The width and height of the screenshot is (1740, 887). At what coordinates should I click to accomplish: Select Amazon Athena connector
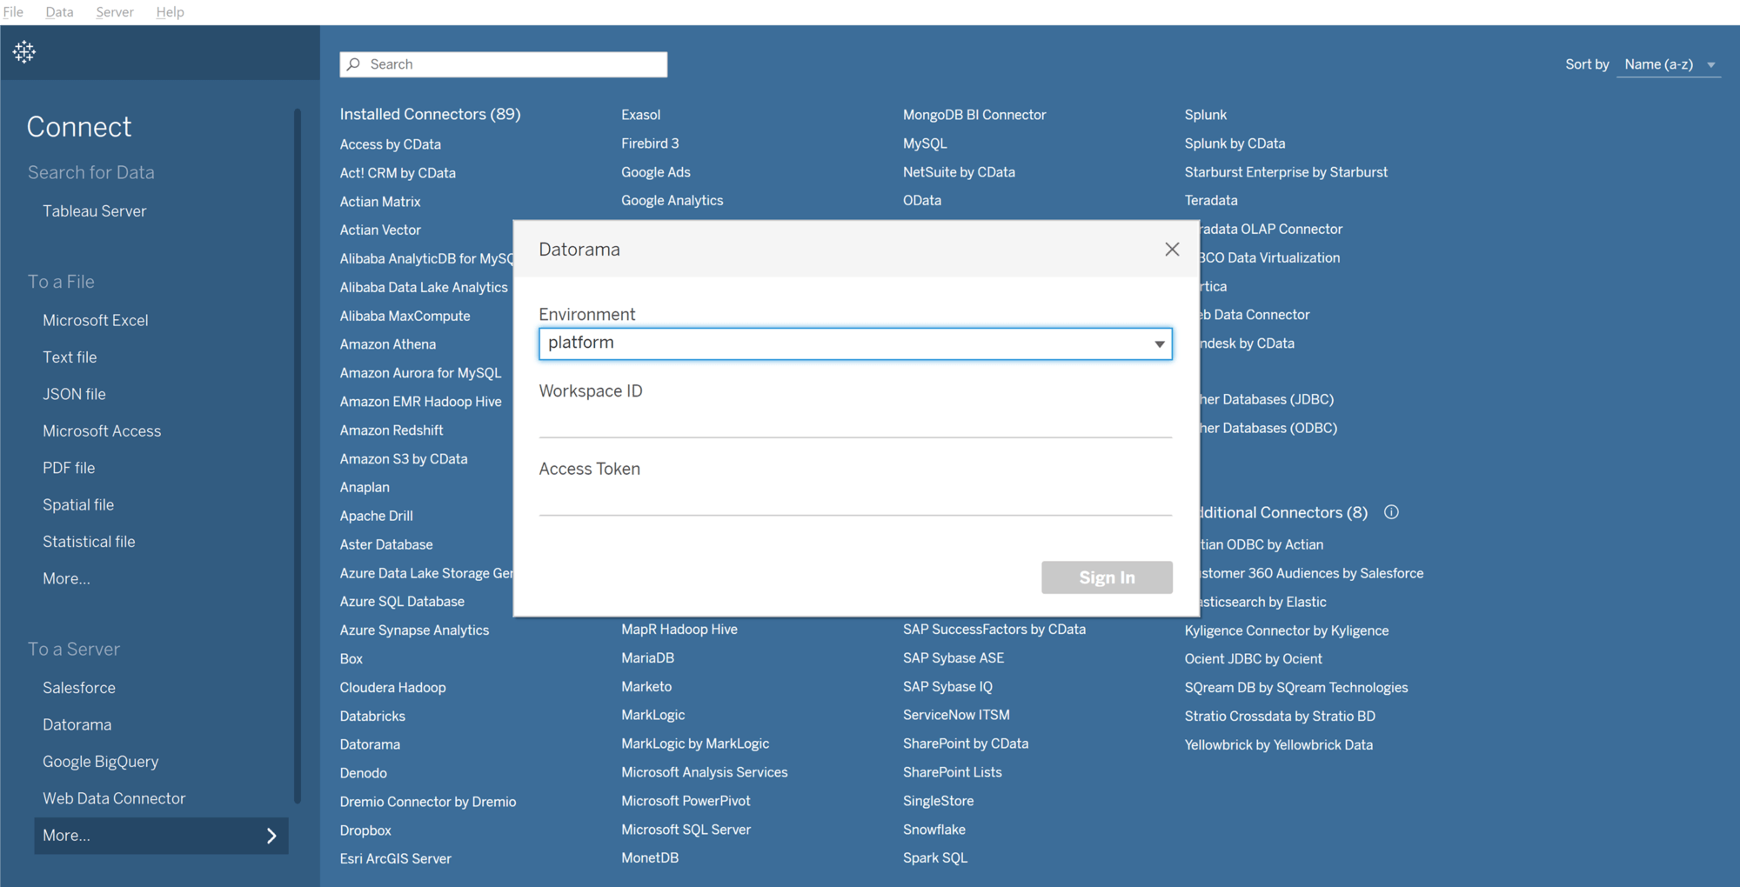coord(388,344)
